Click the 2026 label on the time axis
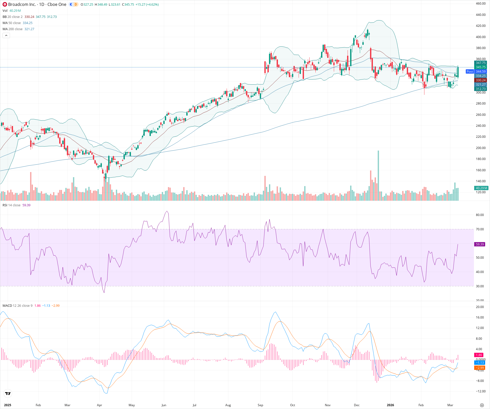490x409 pixels. [x=391, y=405]
